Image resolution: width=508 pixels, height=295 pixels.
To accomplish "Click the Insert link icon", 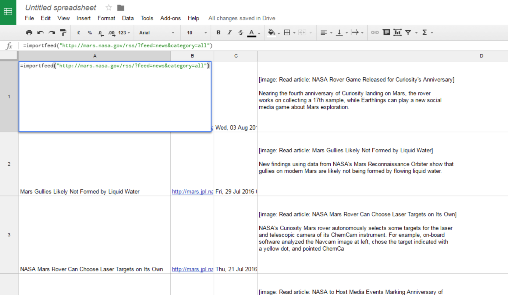I will 375,33.
